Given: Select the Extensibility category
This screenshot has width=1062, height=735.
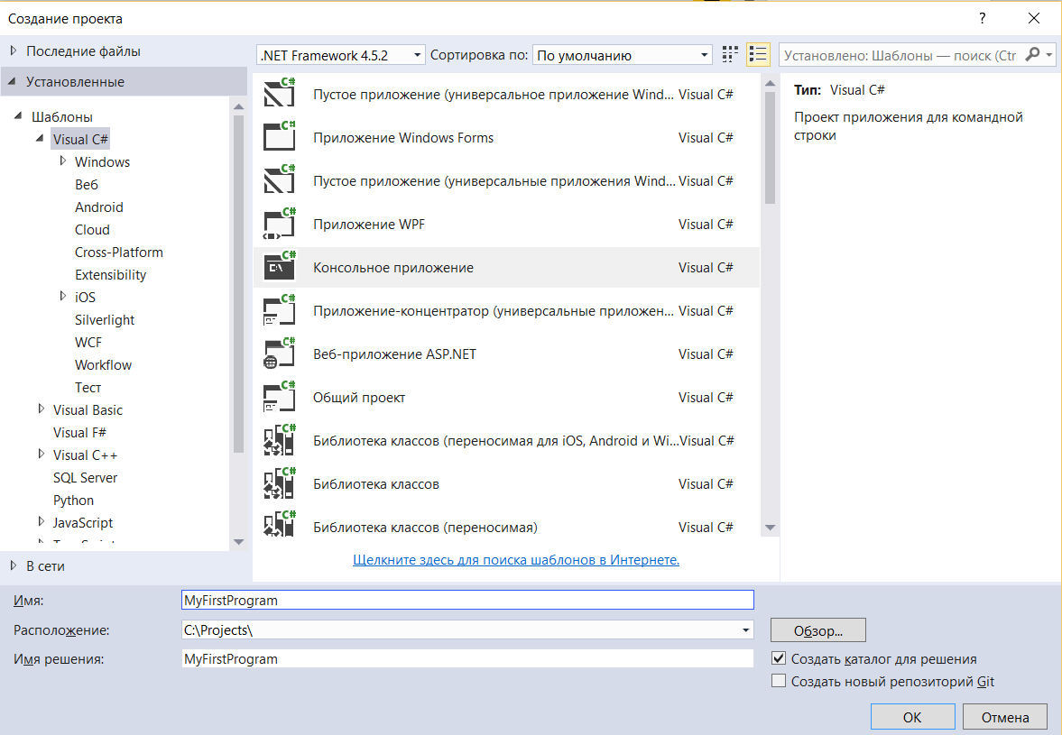Looking at the screenshot, I should coord(110,275).
